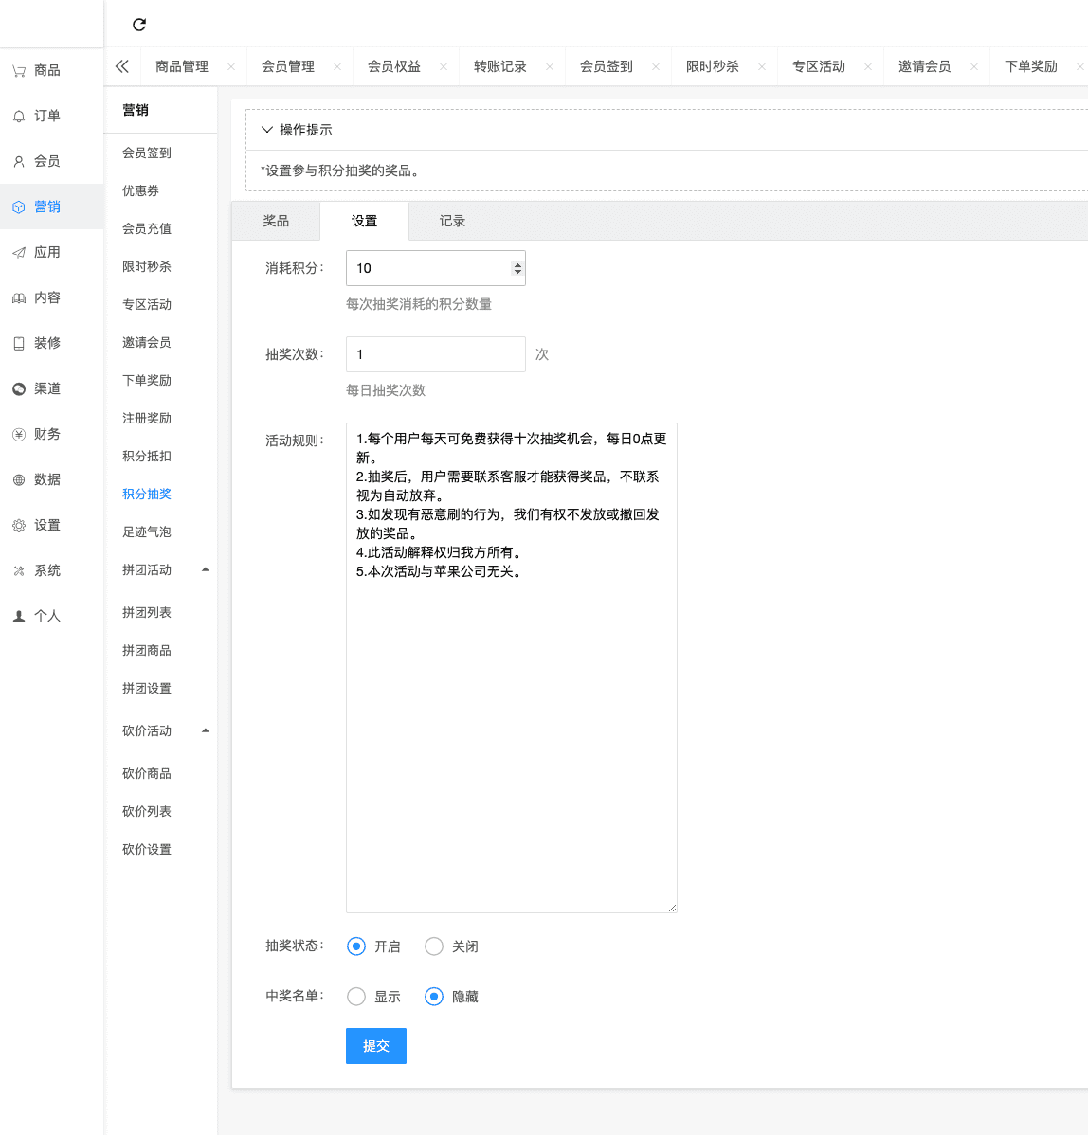The width and height of the screenshot is (1088, 1135).
Task: Open 设置 via gear icon
Action: pos(19,526)
